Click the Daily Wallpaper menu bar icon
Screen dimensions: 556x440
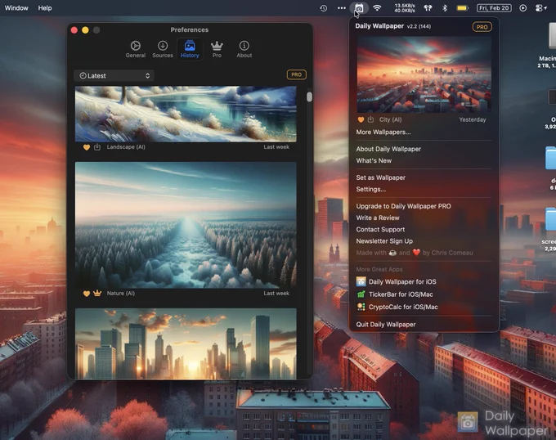click(x=359, y=8)
